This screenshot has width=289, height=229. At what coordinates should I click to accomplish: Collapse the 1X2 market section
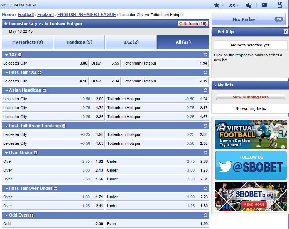6,55
